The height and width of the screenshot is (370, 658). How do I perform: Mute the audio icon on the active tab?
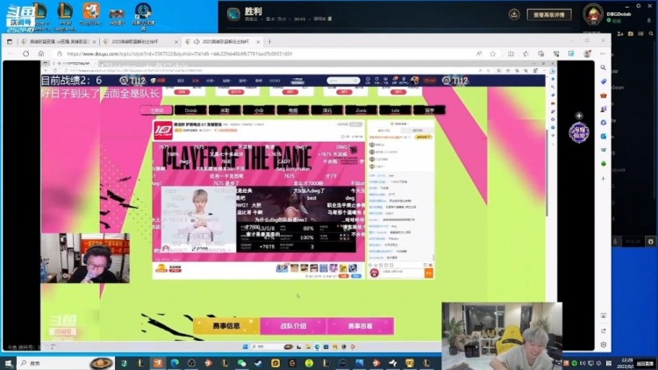click(x=197, y=41)
